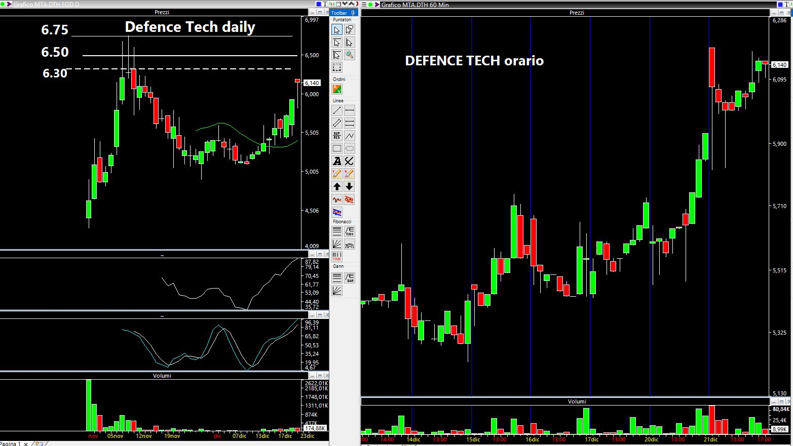The height and width of the screenshot is (446, 793).
Task: Choose the diagonal parallel channel tool
Action: pyautogui.click(x=337, y=123)
